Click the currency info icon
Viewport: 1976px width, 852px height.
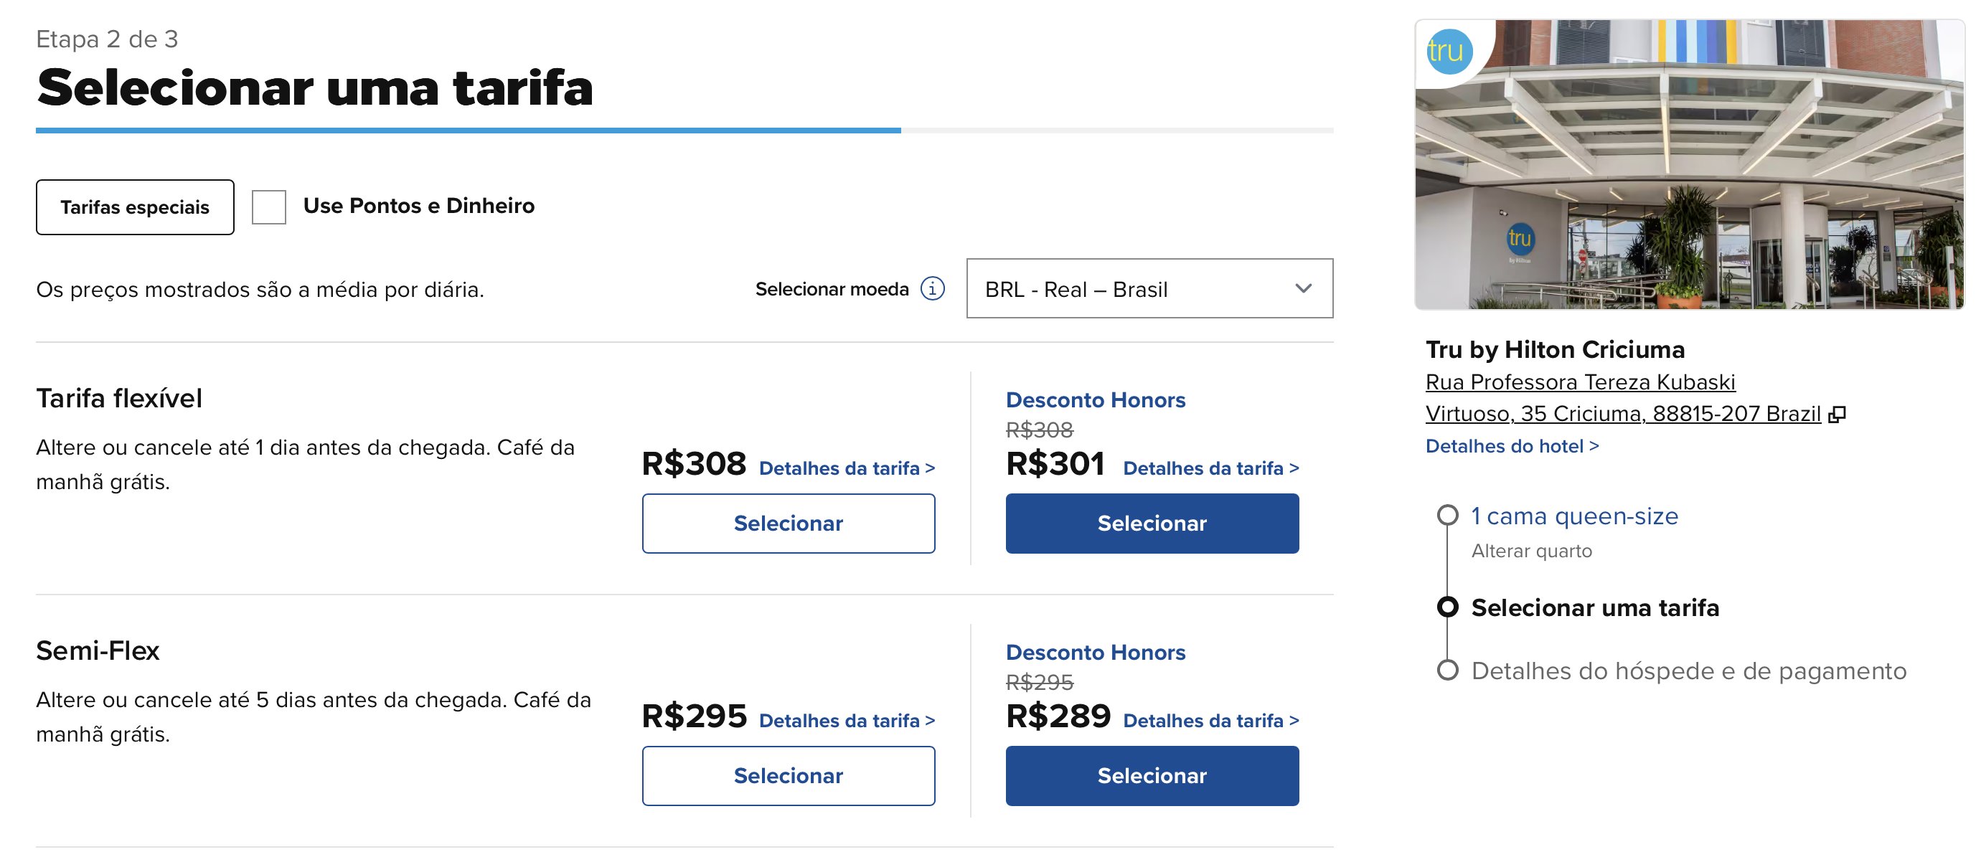click(x=932, y=289)
